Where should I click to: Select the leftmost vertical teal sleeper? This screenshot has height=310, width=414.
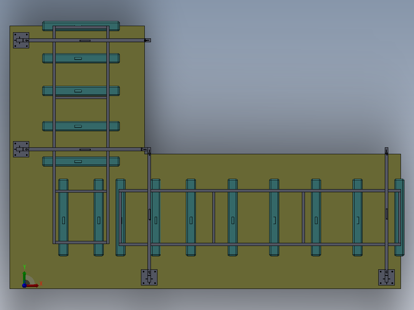[x=63, y=218]
